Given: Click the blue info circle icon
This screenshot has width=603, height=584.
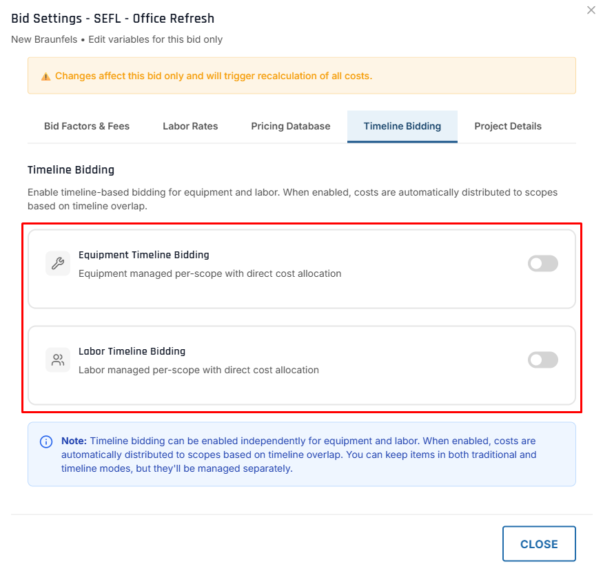Looking at the screenshot, I should point(46,442).
